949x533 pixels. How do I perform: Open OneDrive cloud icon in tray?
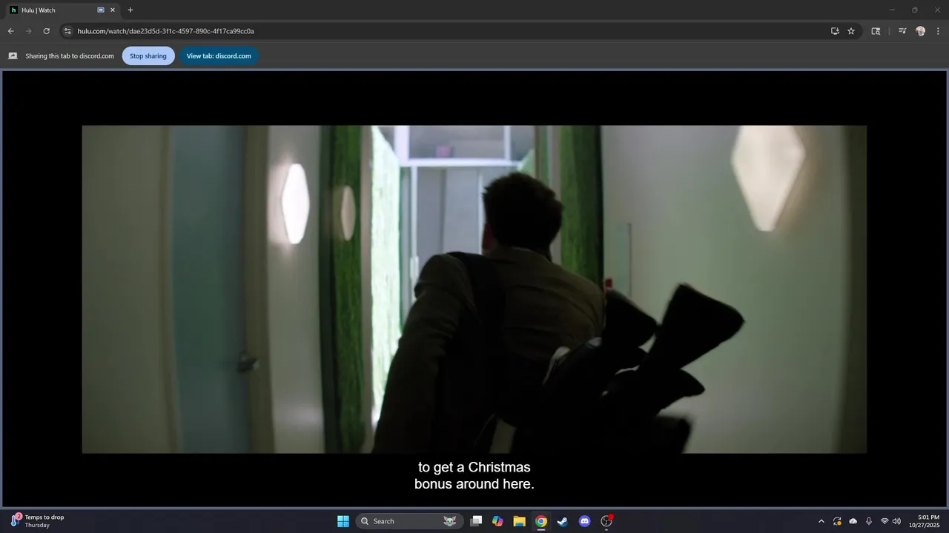853,521
